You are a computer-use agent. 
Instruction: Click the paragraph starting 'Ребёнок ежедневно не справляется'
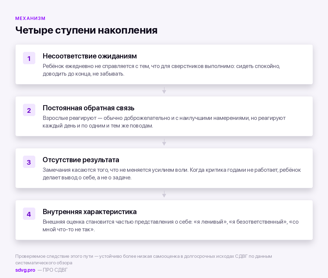tap(161, 70)
